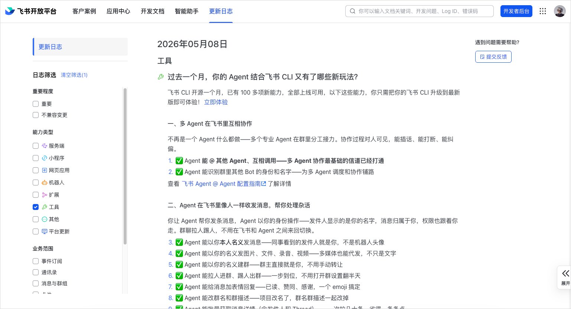Click the 遇到问题需要帮助? text

tap(497, 42)
